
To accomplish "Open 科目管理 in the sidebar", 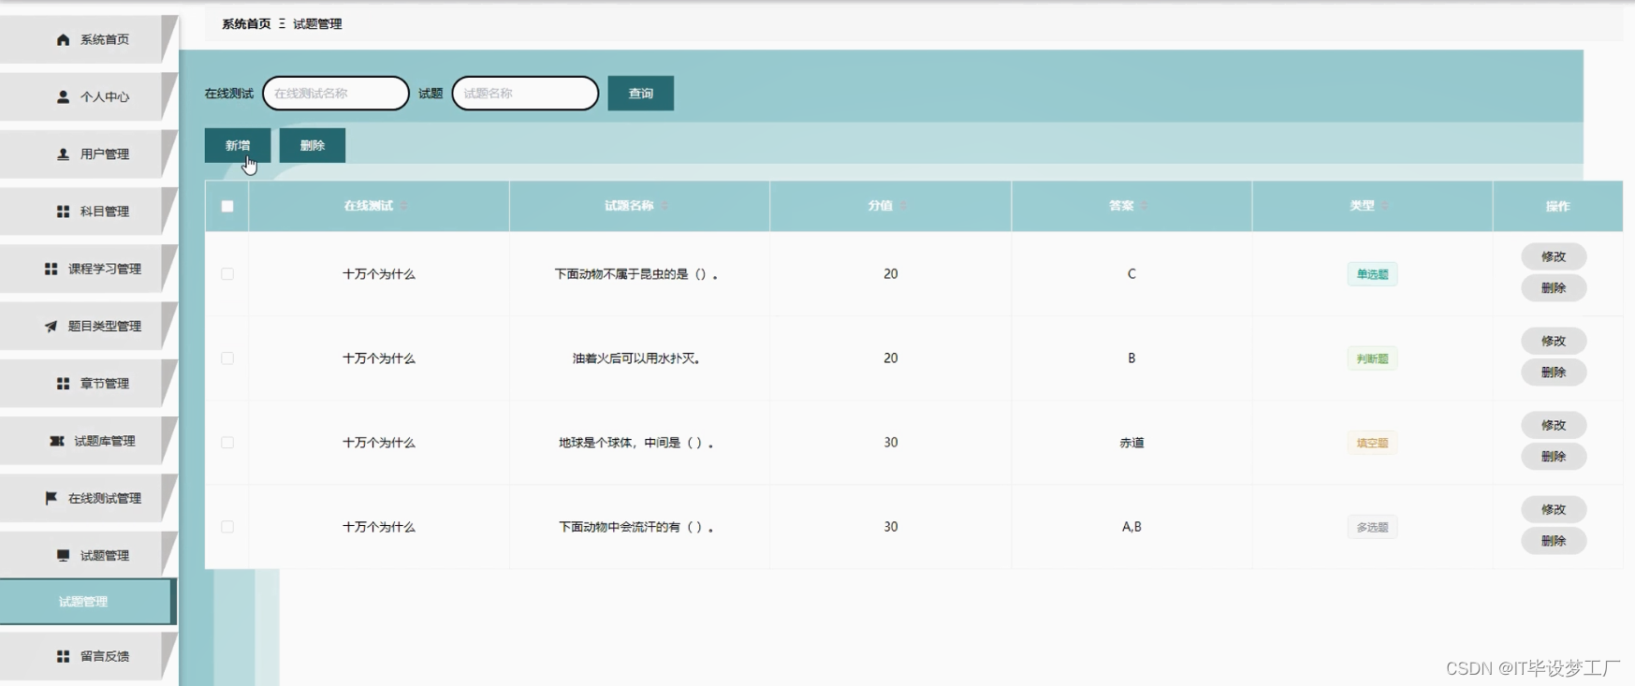I will [x=87, y=212].
